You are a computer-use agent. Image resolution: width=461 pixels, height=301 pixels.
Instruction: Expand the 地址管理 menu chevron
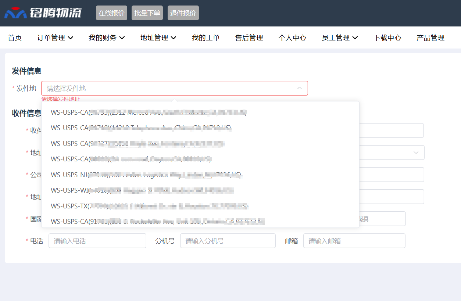tap(174, 37)
